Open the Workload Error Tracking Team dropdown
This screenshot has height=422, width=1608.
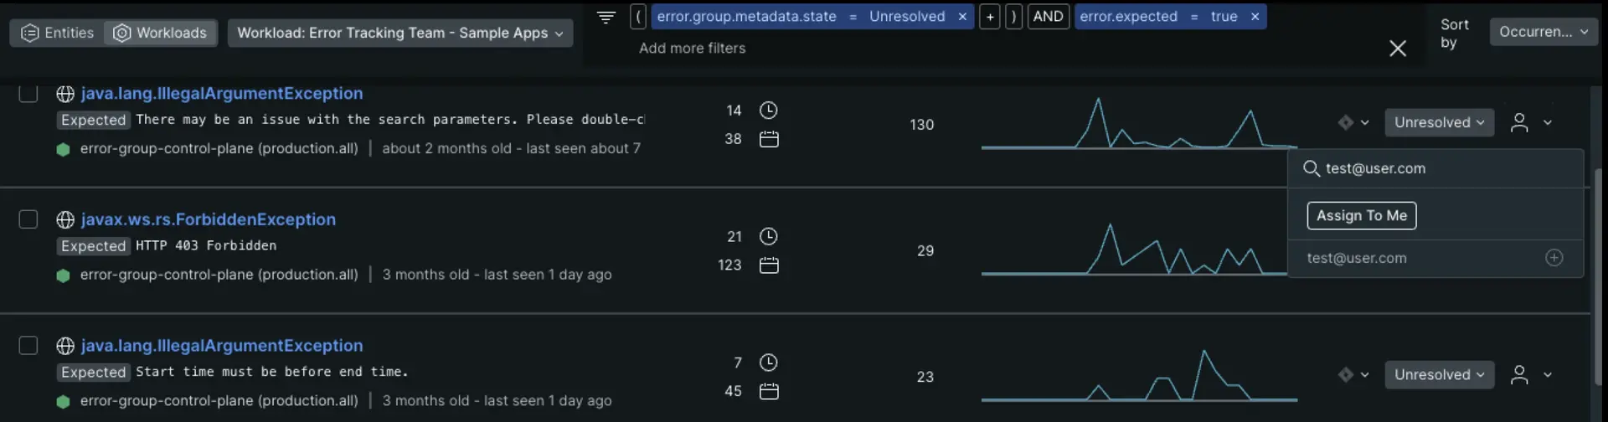pos(400,33)
